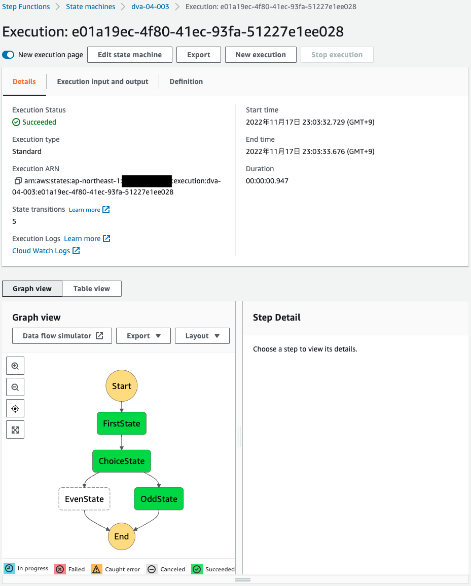Viewport: 471px width, 586px height.
Task: Click the Succeeded legend icon
Action: (197, 569)
